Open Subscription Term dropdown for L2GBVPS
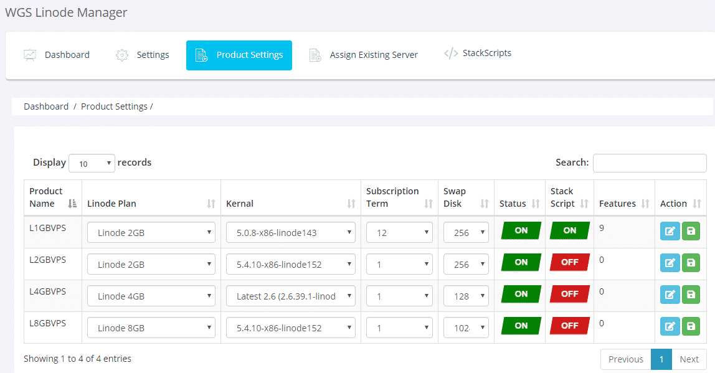Image resolution: width=715 pixels, height=373 pixels. coord(399,265)
